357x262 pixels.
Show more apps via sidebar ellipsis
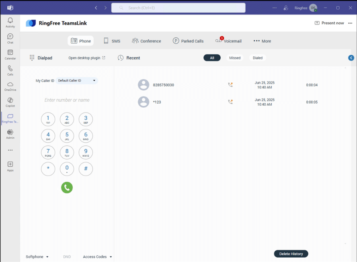point(10,150)
